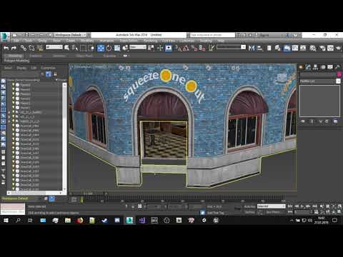Open the Schematic View
The width and height of the screenshot is (343, 257).
tap(303, 48)
